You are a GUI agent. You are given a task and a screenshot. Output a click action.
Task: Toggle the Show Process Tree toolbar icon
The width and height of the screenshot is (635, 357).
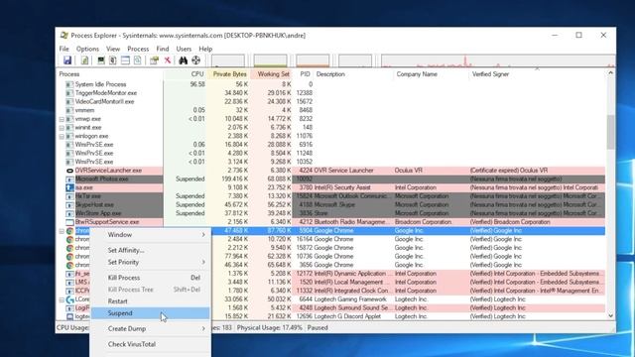tap(113, 60)
